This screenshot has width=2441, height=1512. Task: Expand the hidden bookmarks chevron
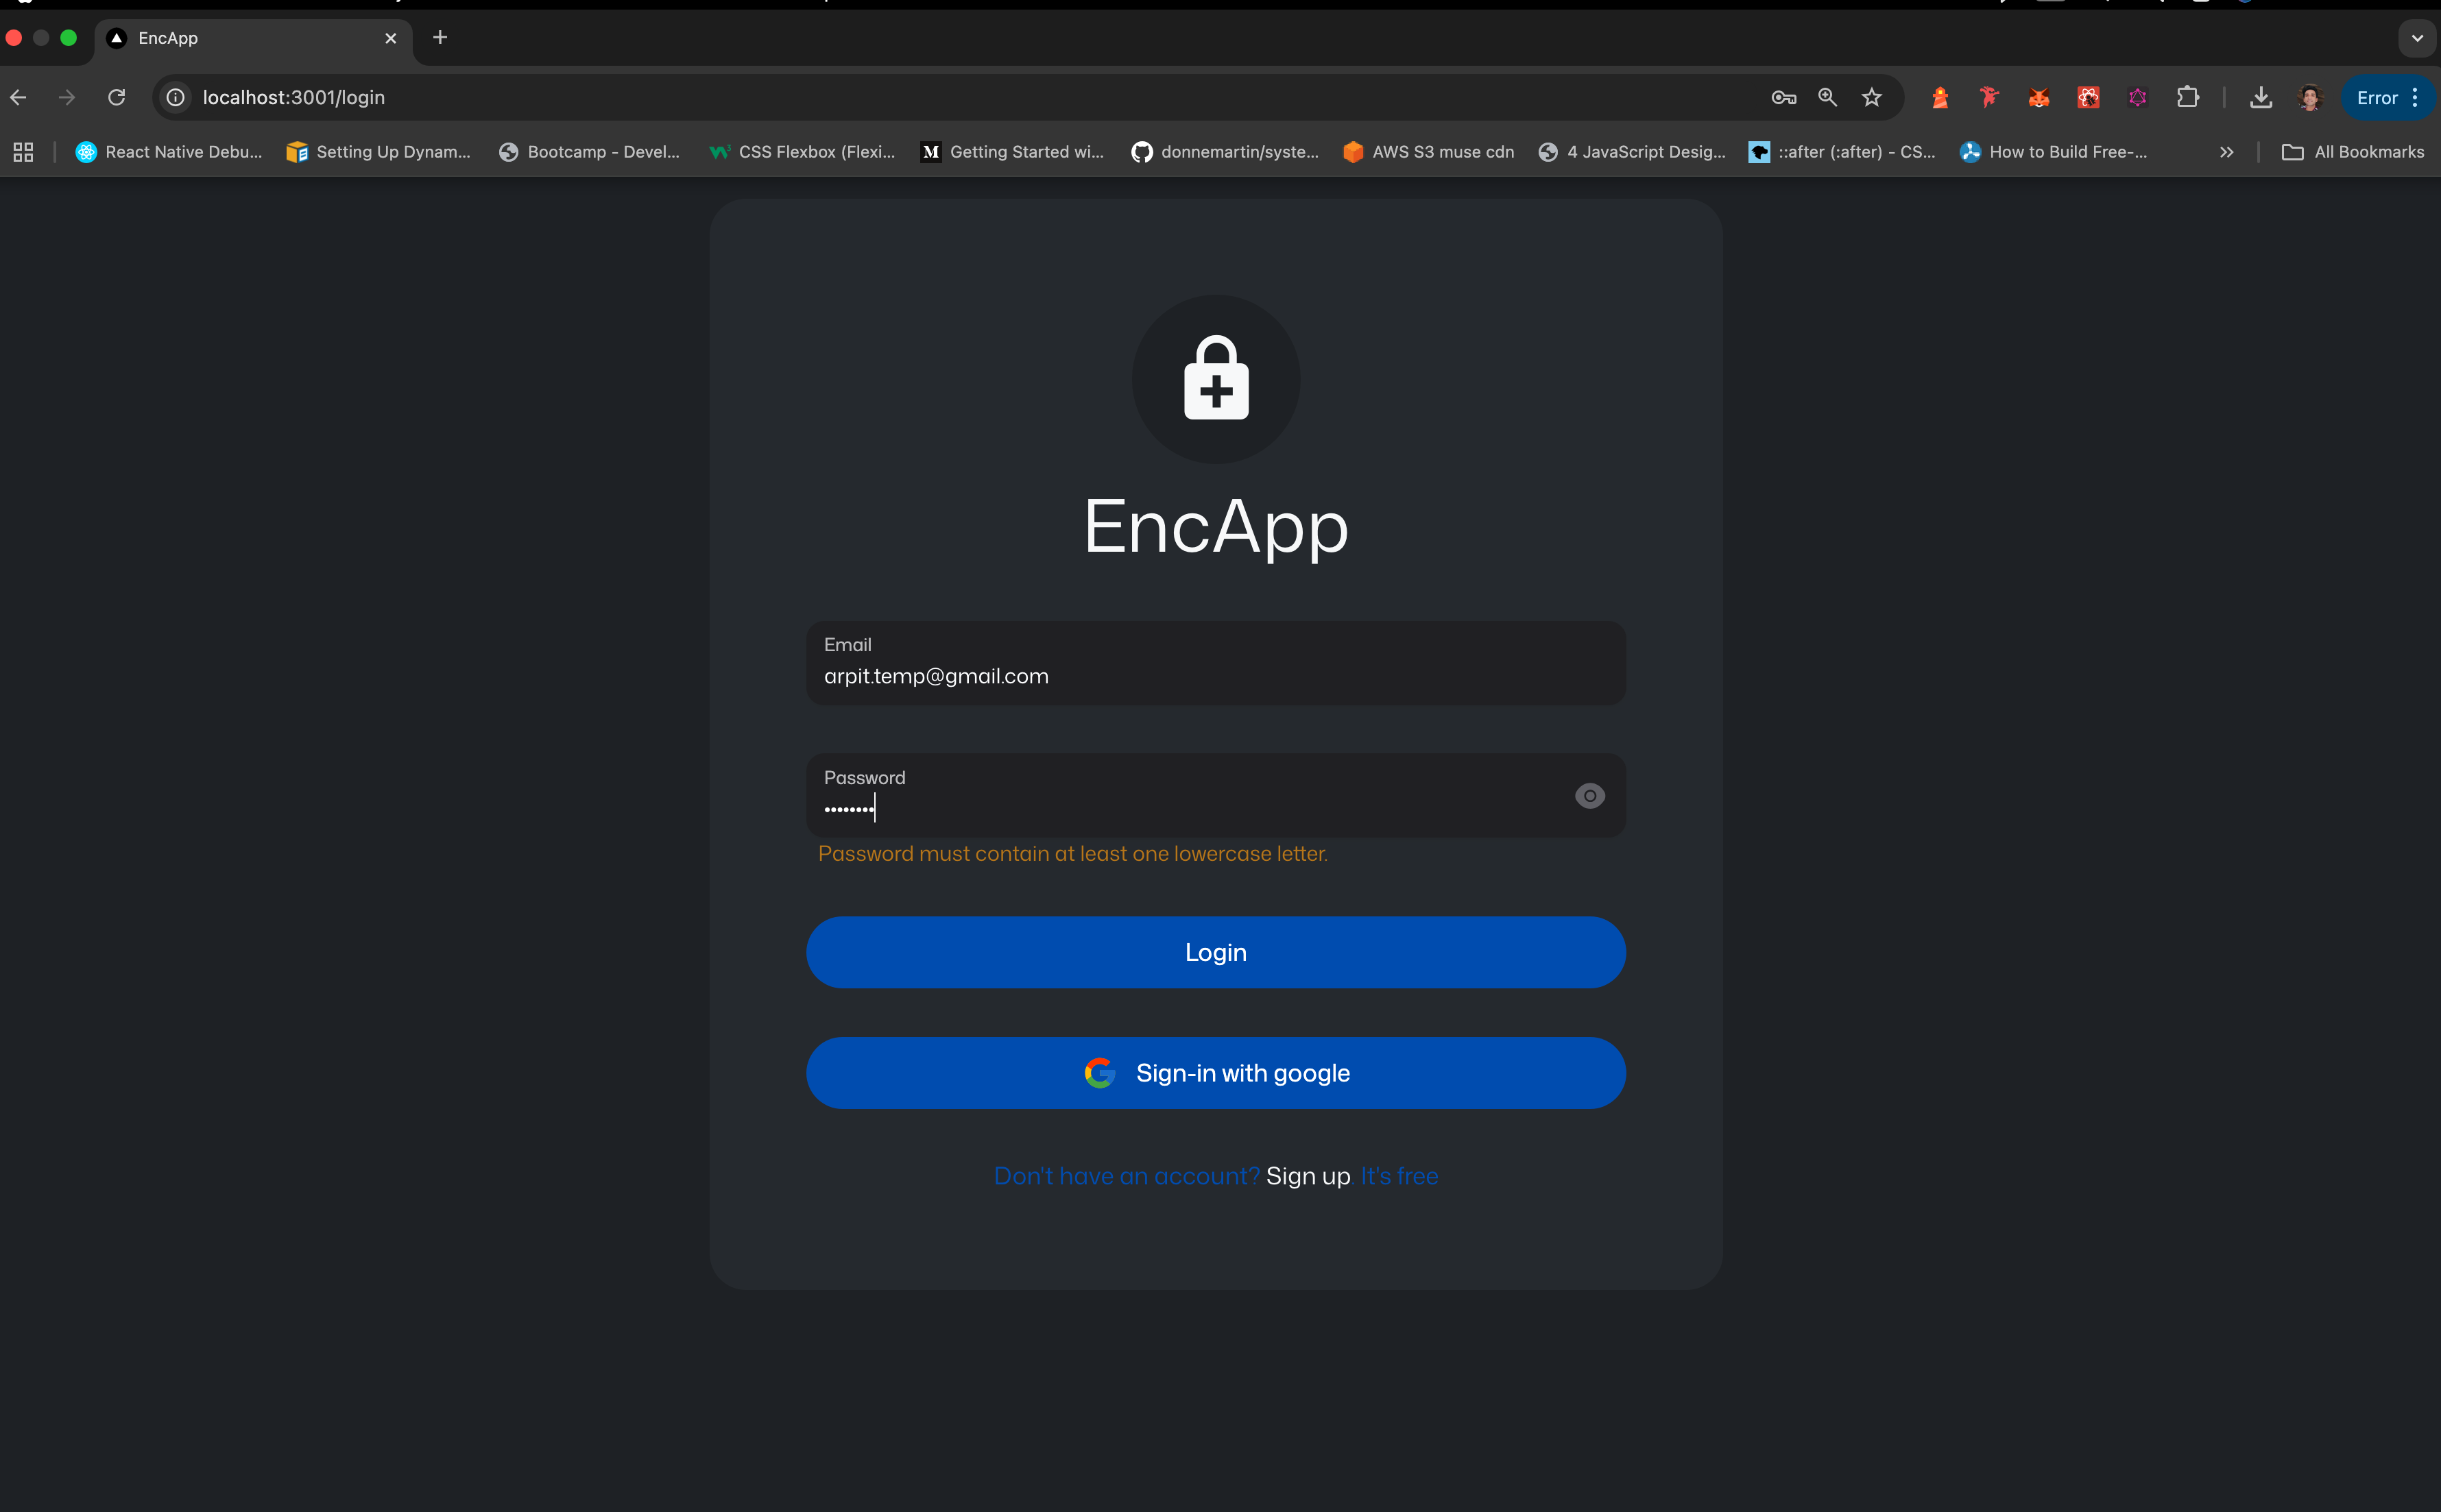coord(2227,152)
